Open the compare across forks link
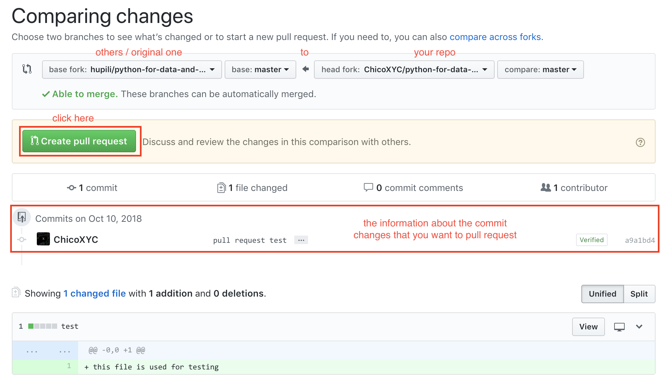 [495, 37]
